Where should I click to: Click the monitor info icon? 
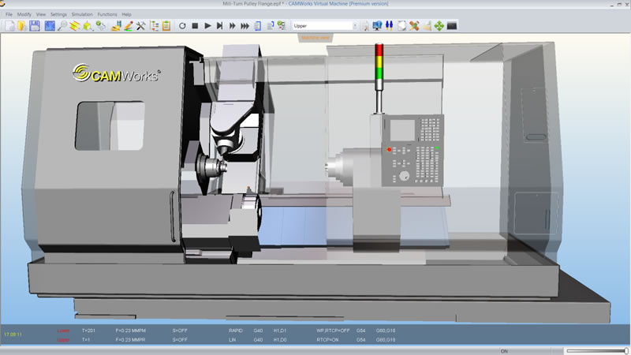point(377,26)
